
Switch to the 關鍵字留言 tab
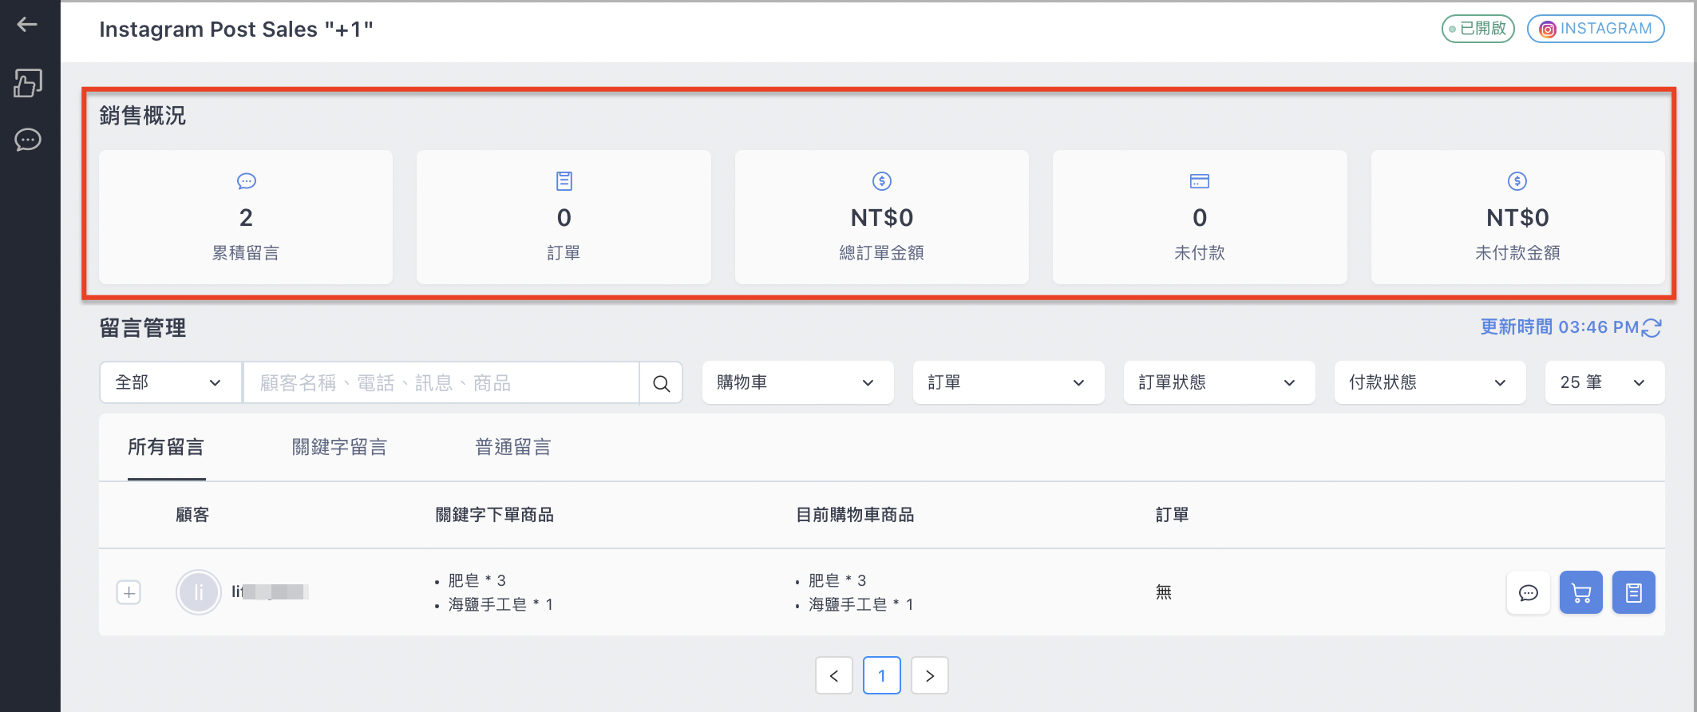coord(339,447)
